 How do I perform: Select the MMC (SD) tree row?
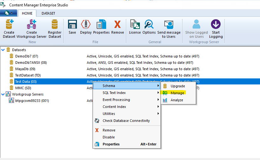(x=23, y=88)
